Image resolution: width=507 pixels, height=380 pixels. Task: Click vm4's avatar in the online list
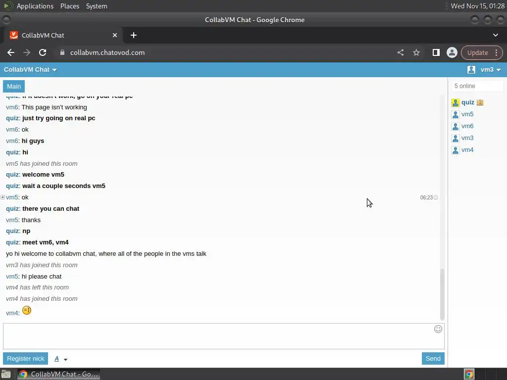coord(456,150)
